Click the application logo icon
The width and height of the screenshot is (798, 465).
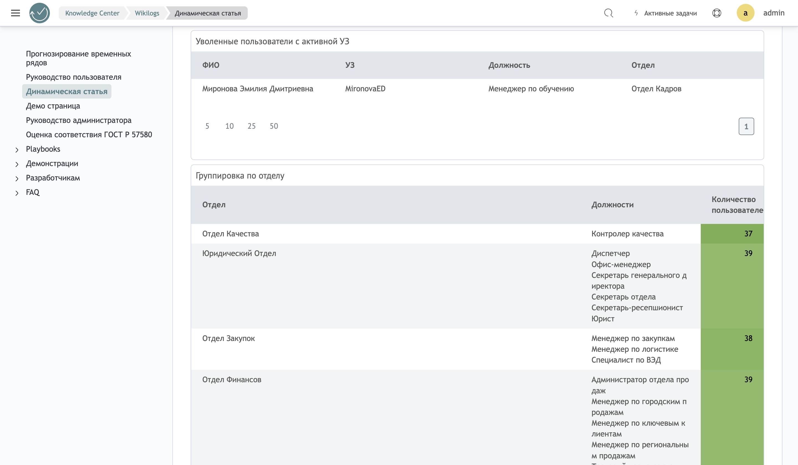click(x=40, y=13)
